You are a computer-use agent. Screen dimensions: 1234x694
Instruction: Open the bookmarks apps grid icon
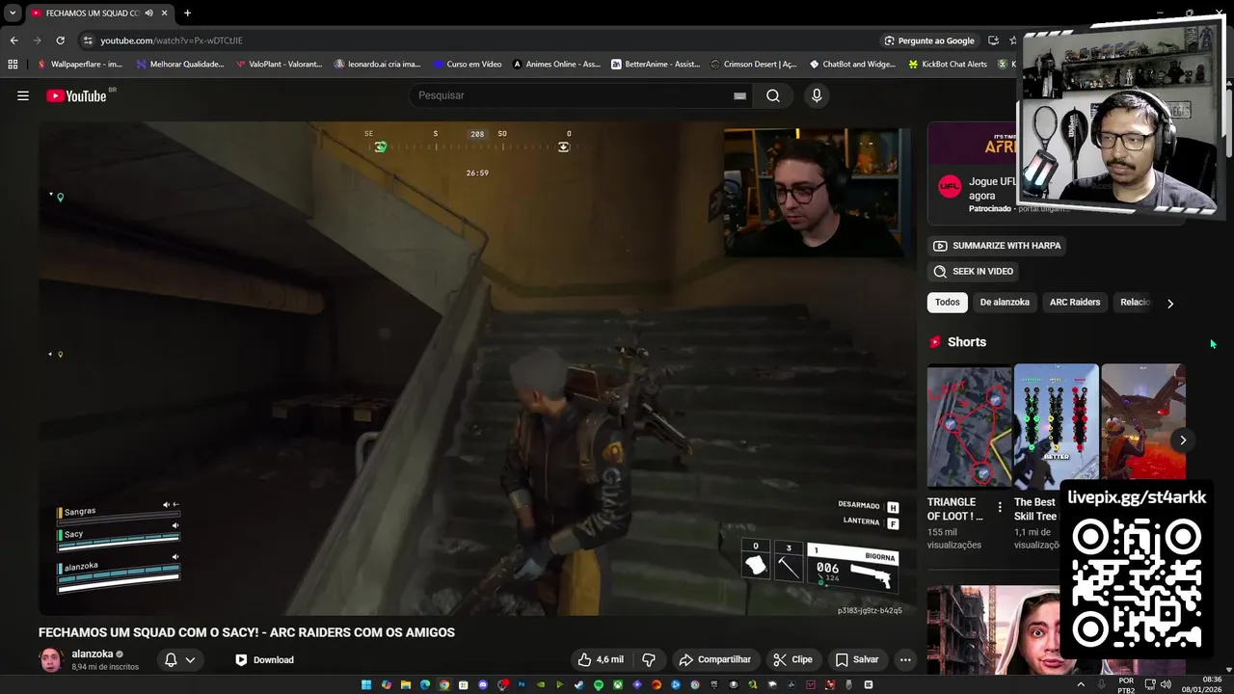pos(13,65)
